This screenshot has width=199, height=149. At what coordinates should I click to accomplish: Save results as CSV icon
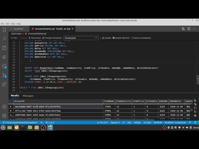point(195,101)
